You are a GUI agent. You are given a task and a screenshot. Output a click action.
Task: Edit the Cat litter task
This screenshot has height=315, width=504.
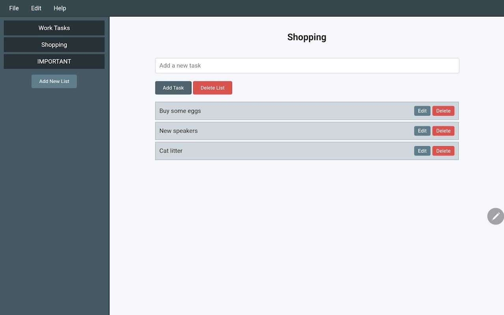422,151
